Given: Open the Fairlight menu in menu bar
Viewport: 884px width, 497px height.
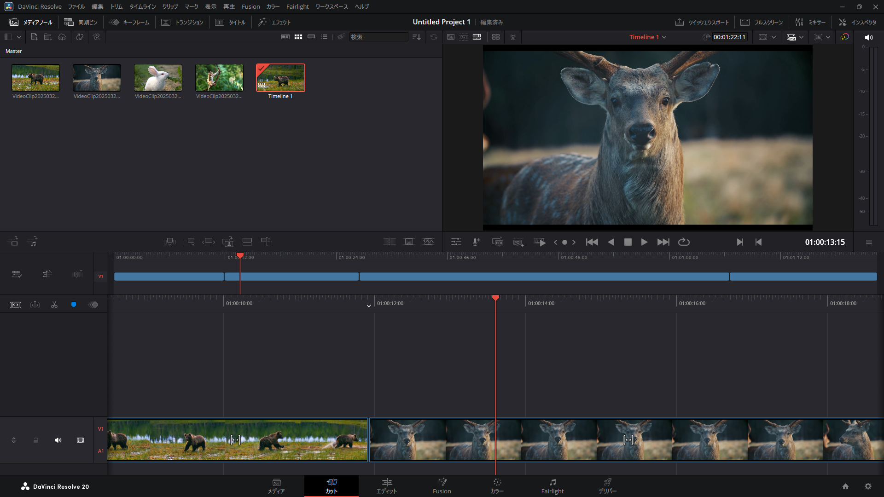Looking at the screenshot, I should coord(297,6).
